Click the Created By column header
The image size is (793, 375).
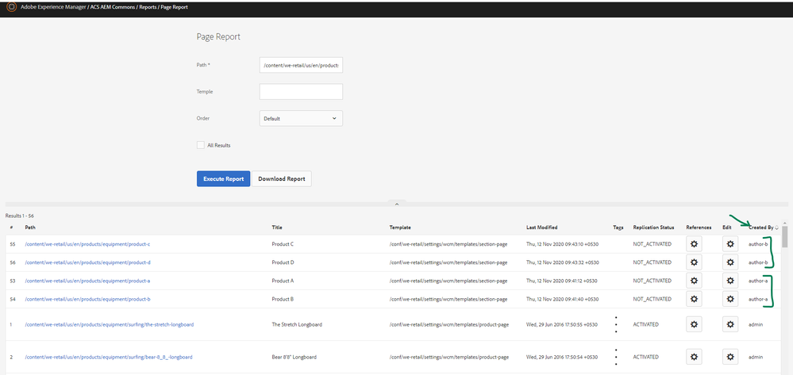(760, 228)
